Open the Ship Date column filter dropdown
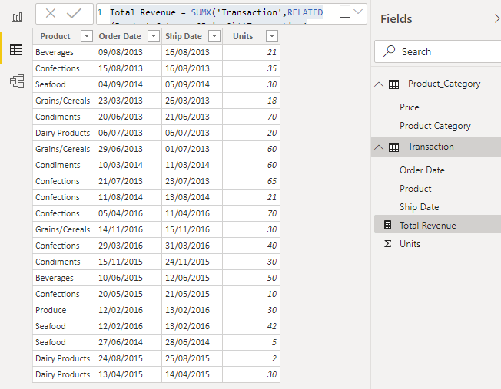This screenshot has width=501, height=389. 214,36
